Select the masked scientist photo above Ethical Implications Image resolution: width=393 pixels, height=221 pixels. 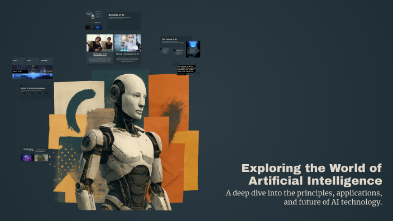click(127, 43)
